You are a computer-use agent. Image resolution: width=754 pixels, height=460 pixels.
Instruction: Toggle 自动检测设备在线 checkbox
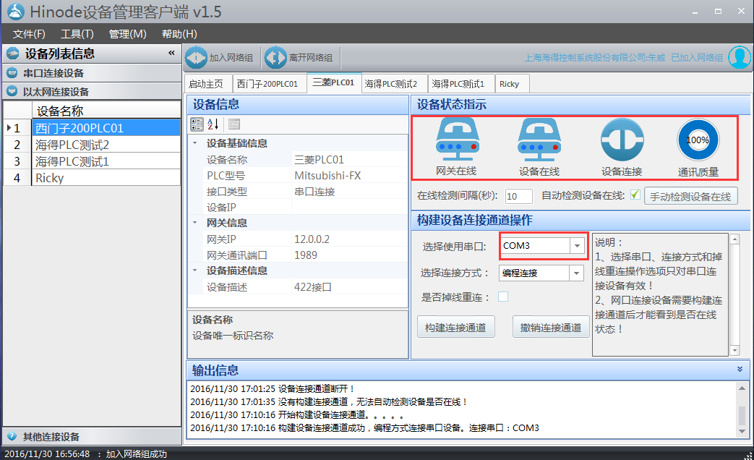pos(635,195)
